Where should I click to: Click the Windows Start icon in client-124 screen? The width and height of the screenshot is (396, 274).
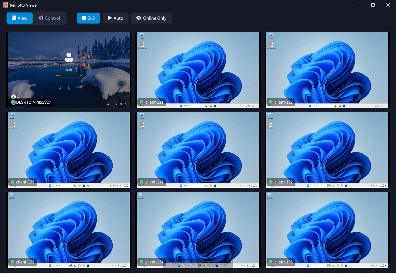pos(181,186)
